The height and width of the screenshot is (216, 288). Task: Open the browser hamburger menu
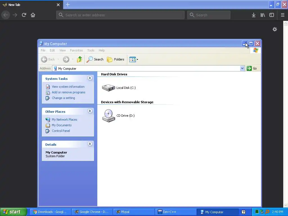tap(283, 15)
